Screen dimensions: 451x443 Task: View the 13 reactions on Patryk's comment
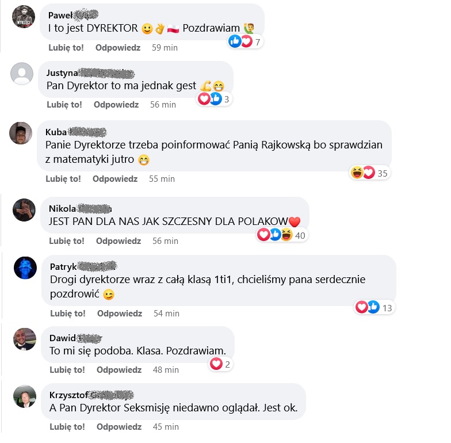(374, 307)
